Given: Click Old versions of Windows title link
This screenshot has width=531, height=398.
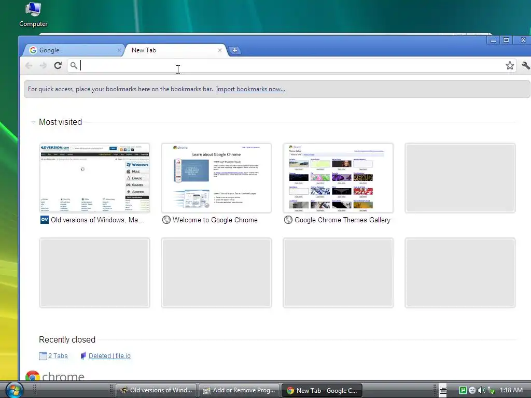Looking at the screenshot, I should click(97, 220).
